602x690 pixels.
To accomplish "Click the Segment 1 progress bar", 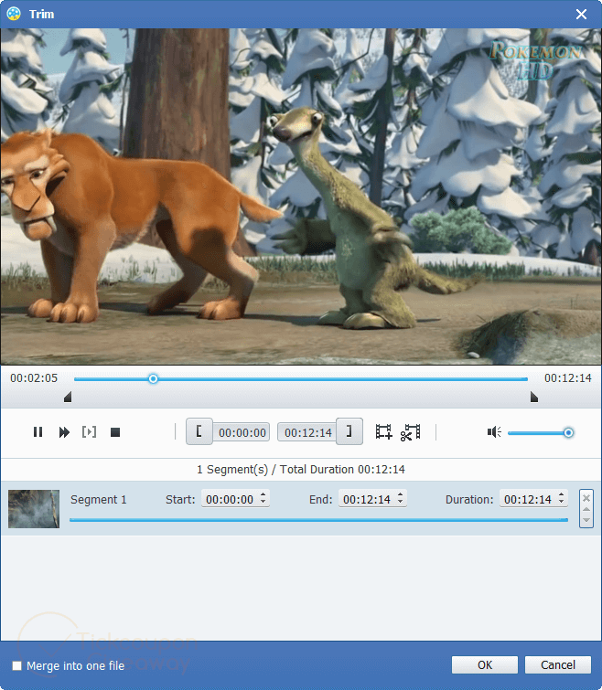I will [318, 520].
